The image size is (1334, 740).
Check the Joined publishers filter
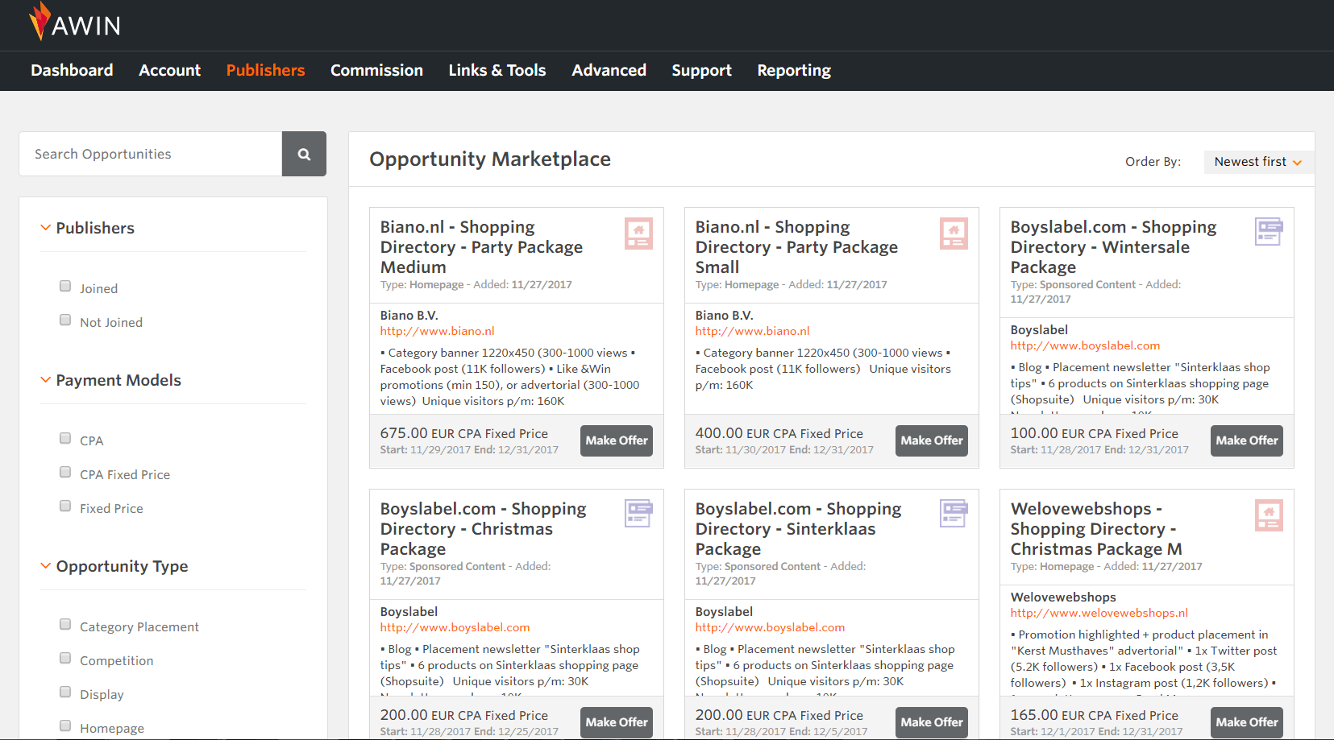(65, 287)
